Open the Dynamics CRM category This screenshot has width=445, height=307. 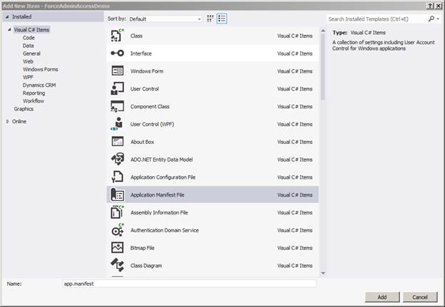click(x=39, y=85)
